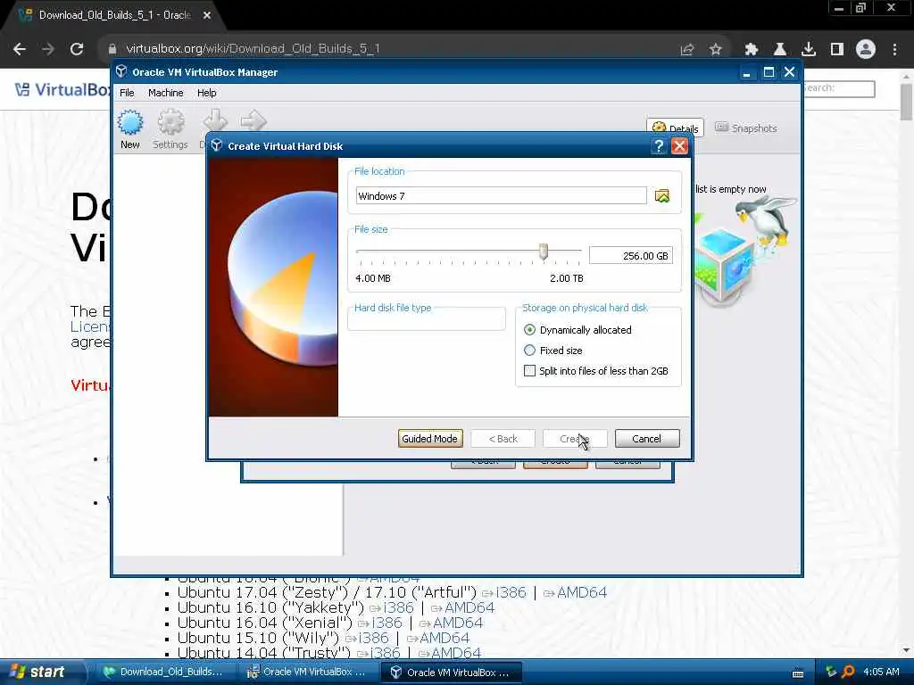
Task: Click the tray search magnifier icon
Action: pyautogui.click(x=848, y=672)
